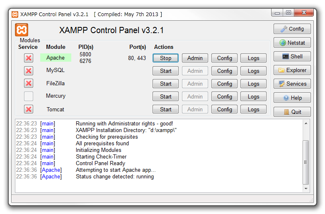Click log line 'Starting Check-Timer'
325x214 pixels.
pyautogui.click(x=101, y=156)
